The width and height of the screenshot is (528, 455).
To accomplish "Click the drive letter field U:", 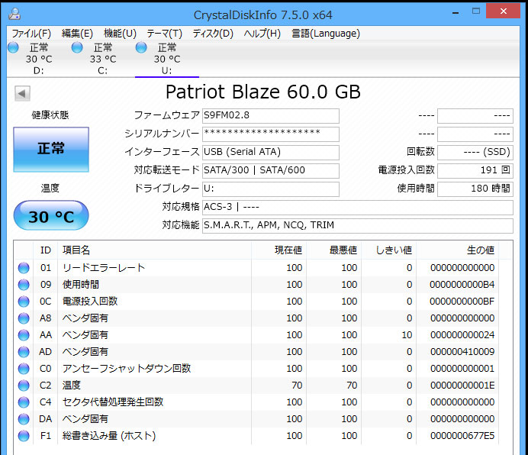I will click(x=270, y=189).
